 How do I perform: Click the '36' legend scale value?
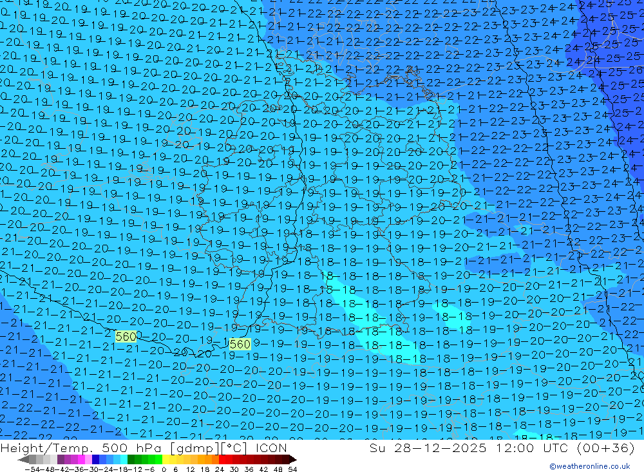(x=249, y=469)
